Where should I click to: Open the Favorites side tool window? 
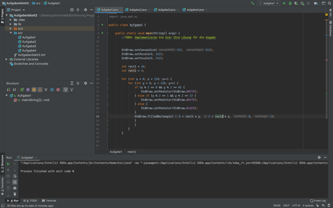[2, 186]
